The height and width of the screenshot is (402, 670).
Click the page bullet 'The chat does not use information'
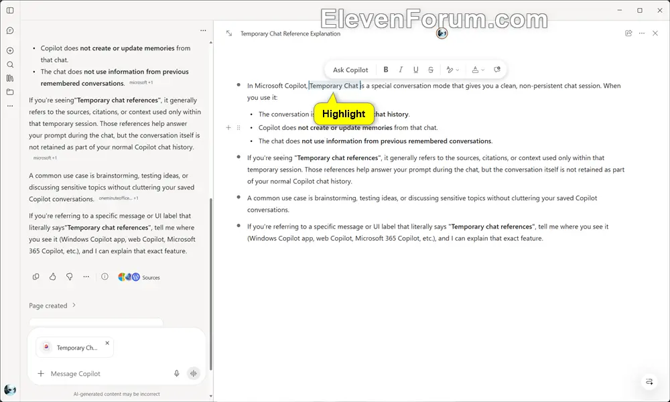coord(375,141)
